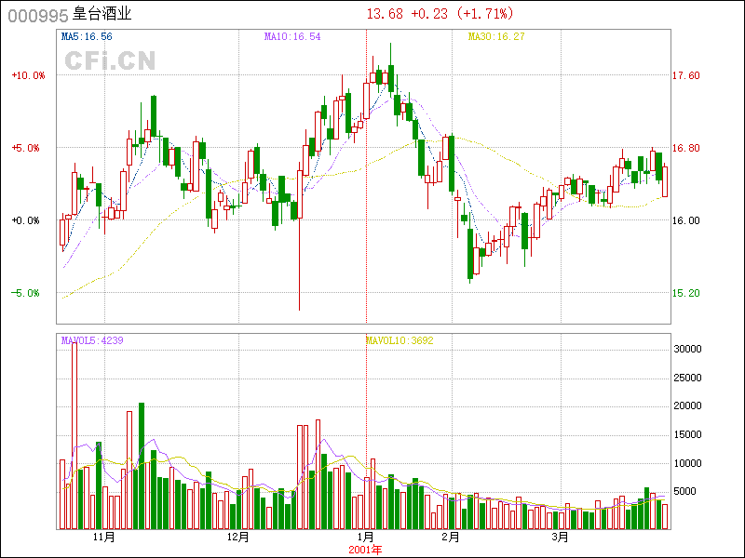This screenshot has width=745, height=558.
Task: Click the +10.0% left axis label
Action: tap(28, 75)
